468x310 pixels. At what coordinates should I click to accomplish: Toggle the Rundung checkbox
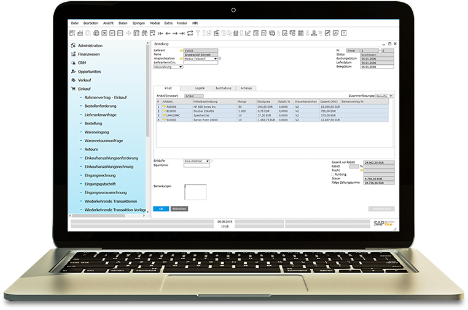[332, 175]
